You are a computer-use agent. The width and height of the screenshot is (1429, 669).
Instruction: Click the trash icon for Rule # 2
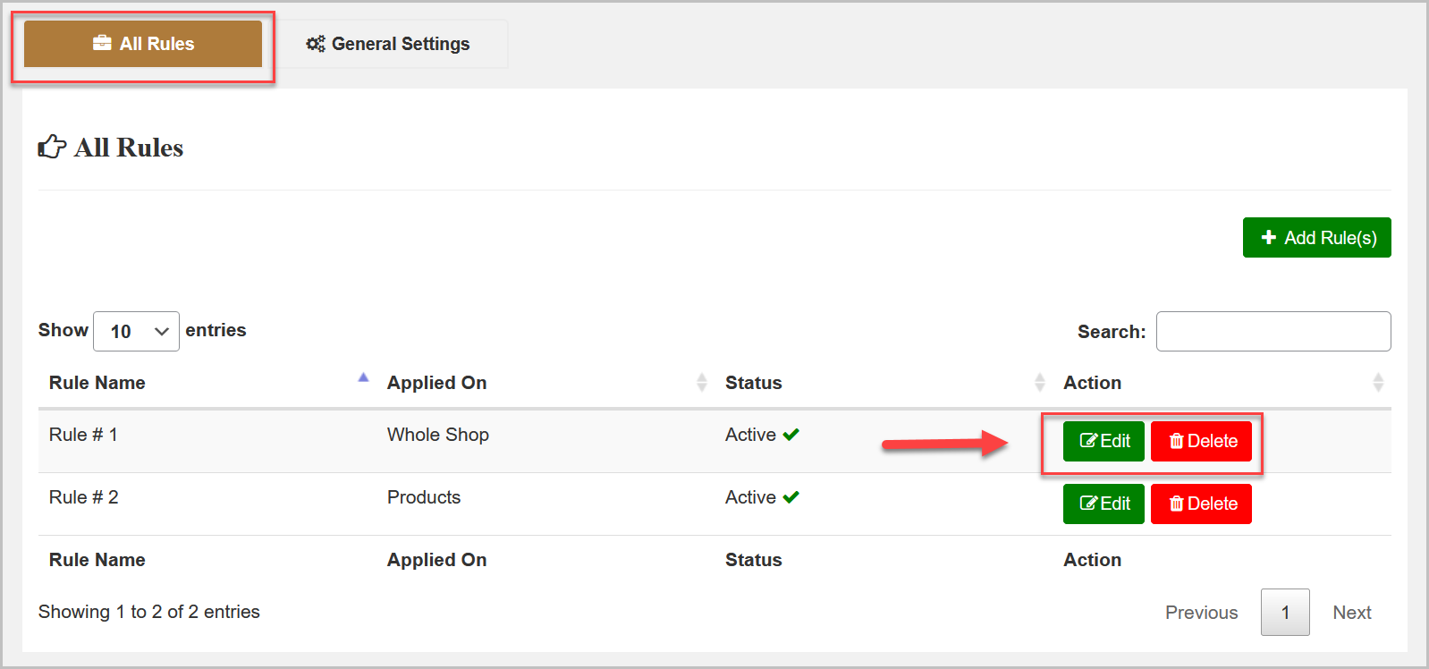[1176, 504]
